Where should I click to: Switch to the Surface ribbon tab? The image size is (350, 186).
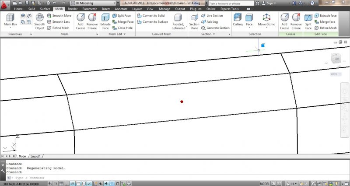[45, 9]
